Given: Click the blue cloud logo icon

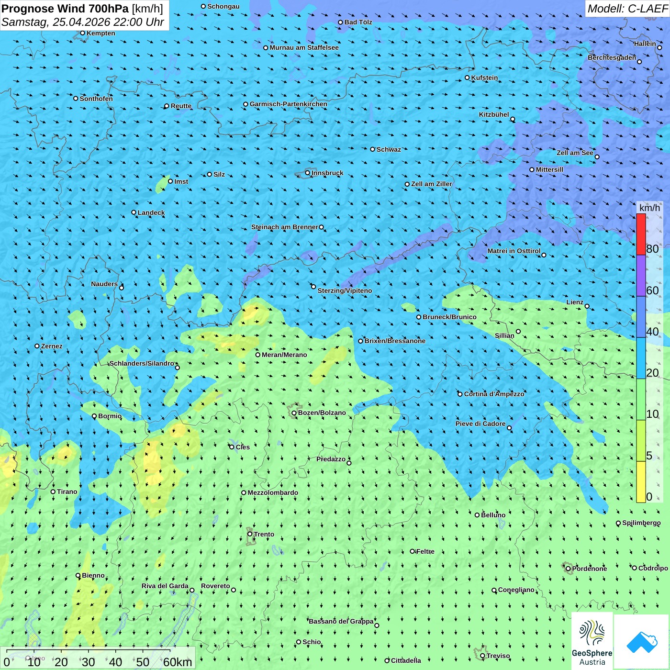Looking at the screenshot, I should (x=642, y=642).
